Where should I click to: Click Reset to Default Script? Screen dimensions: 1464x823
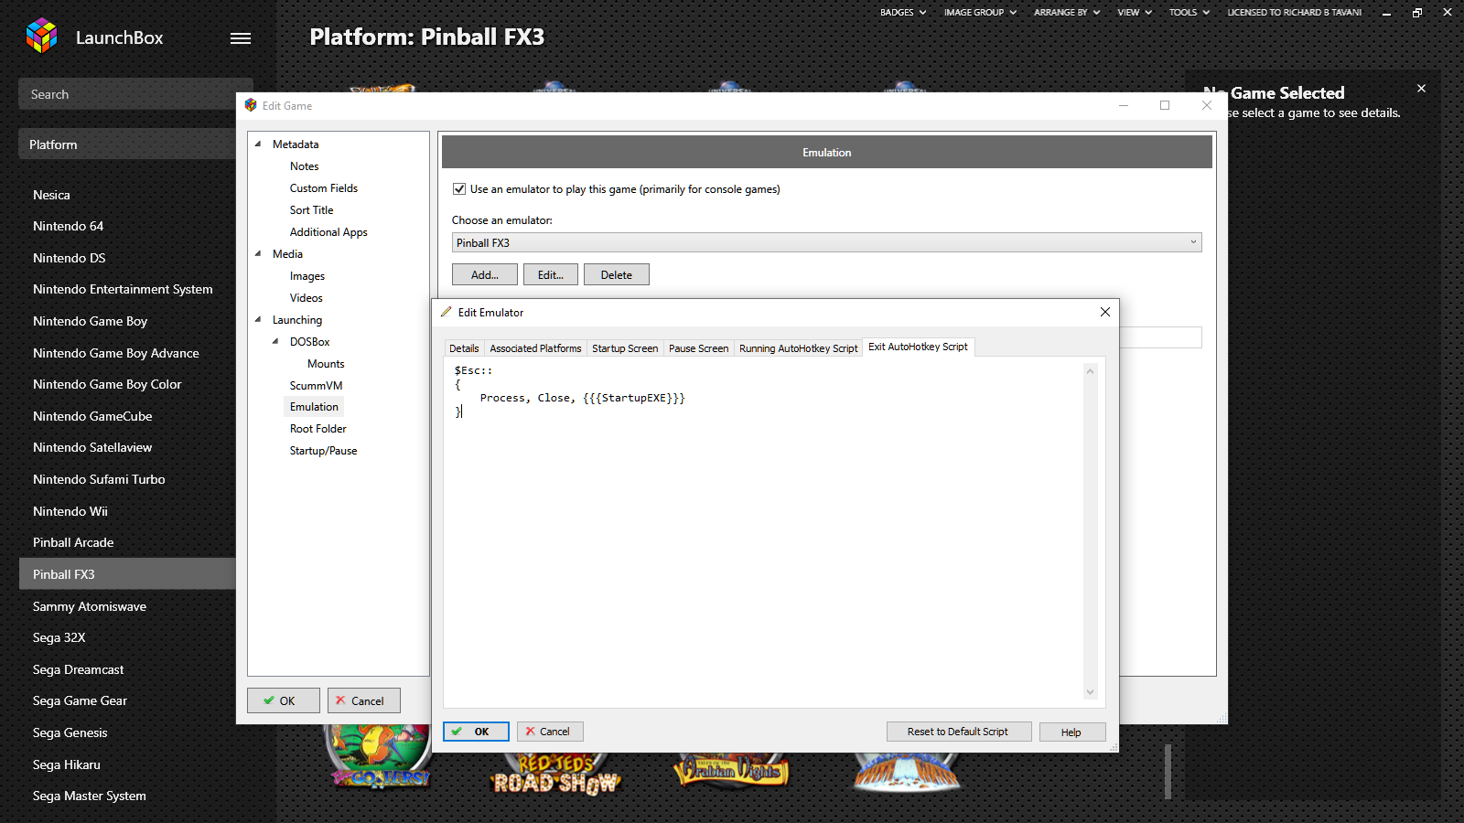958,732
